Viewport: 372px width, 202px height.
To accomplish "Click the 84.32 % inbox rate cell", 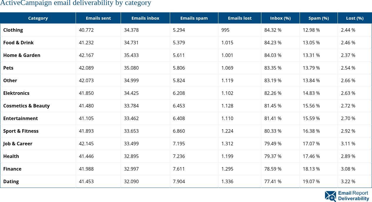I will click(x=273, y=30).
